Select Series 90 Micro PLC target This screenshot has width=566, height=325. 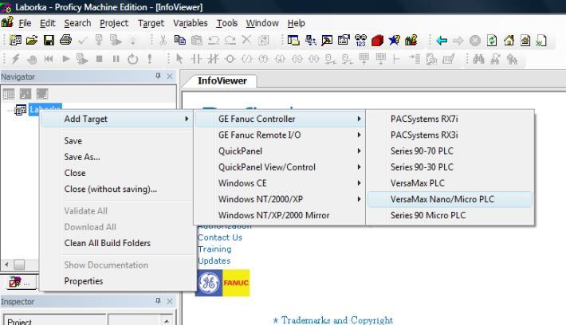click(x=450, y=215)
